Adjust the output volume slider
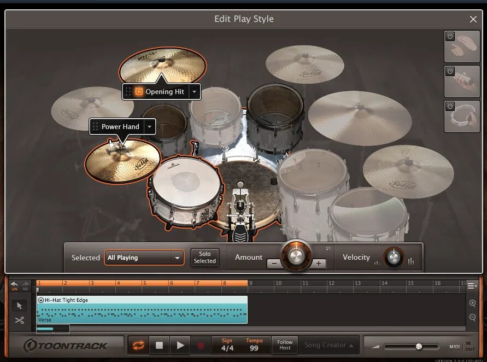The height and width of the screenshot is (362, 487). click(419, 346)
